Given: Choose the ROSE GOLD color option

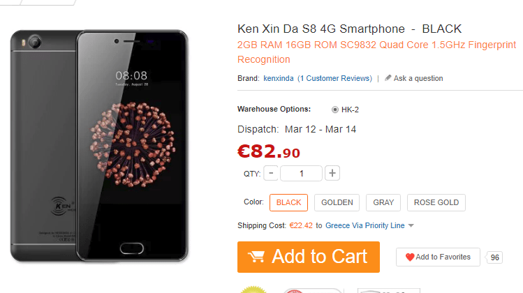Looking at the screenshot, I should tap(436, 203).
